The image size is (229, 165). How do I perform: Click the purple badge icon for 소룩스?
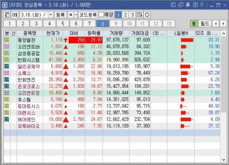click(7, 73)
